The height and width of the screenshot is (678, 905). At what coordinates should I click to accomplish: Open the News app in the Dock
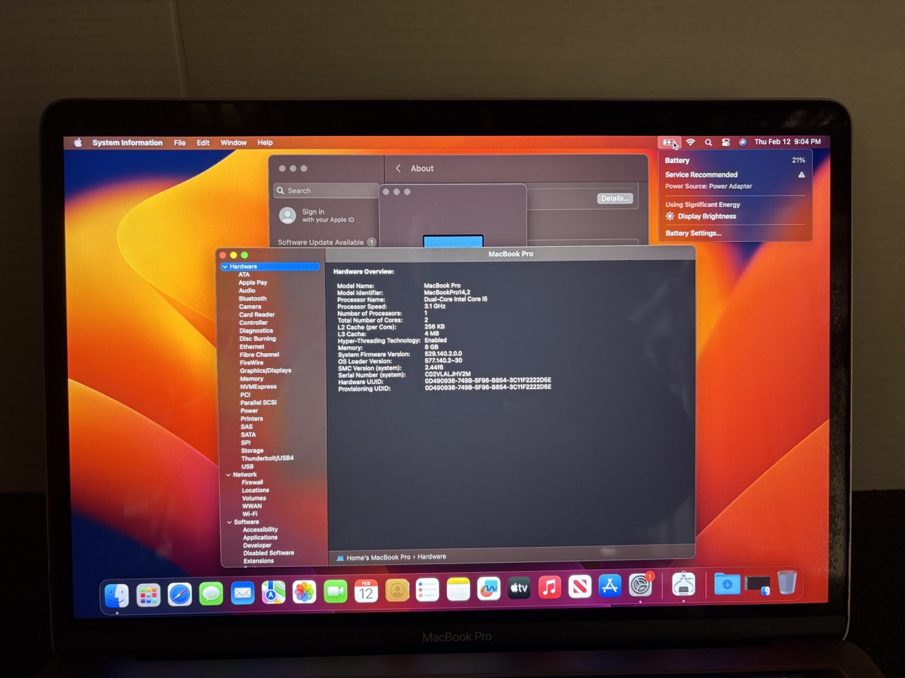pyautogui.click(x=580, y=587)
